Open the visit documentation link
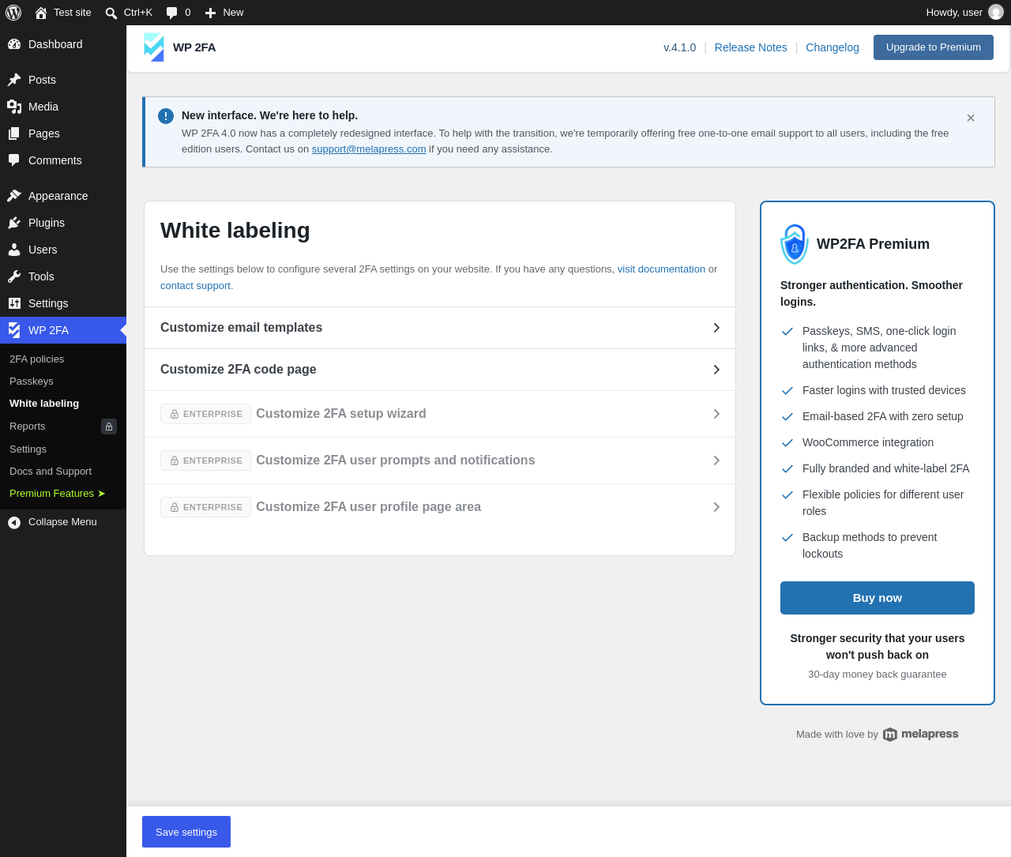 pos(661,269)
